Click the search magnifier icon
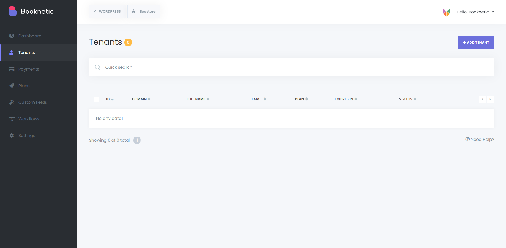 coord(98,67)
